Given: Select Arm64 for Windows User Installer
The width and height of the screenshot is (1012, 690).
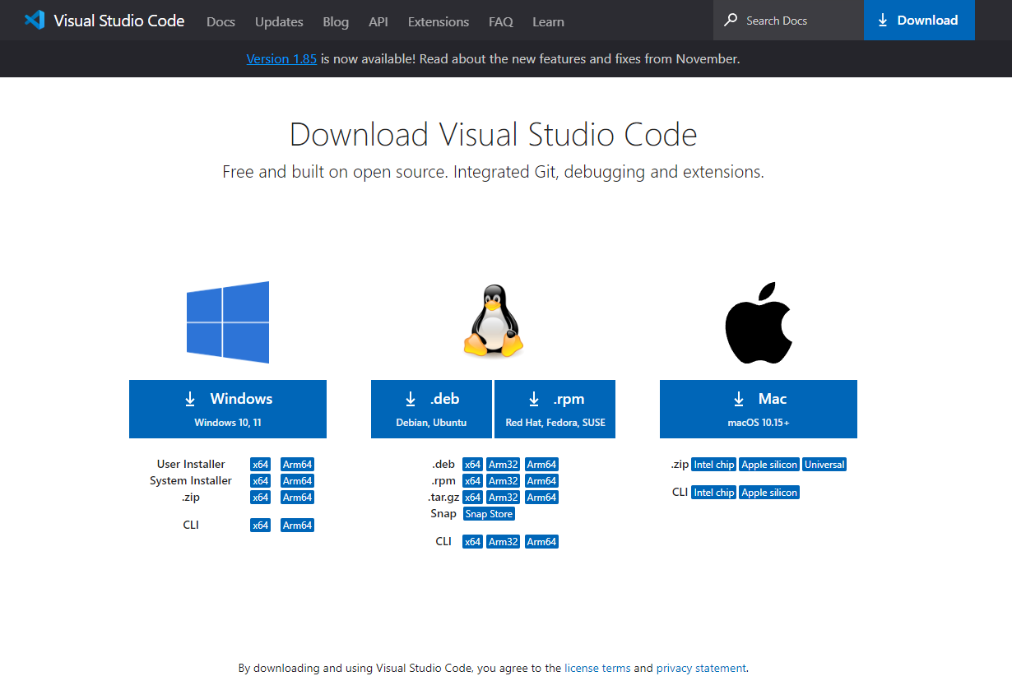Looking at the screenshot, I should tap(297, 465).
